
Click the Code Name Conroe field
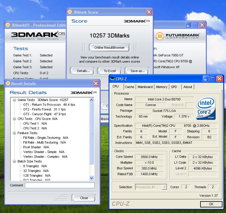coord(151,105)
